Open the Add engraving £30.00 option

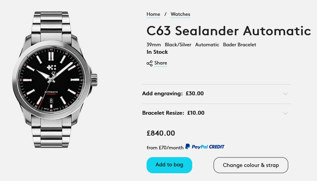point(173,93)
